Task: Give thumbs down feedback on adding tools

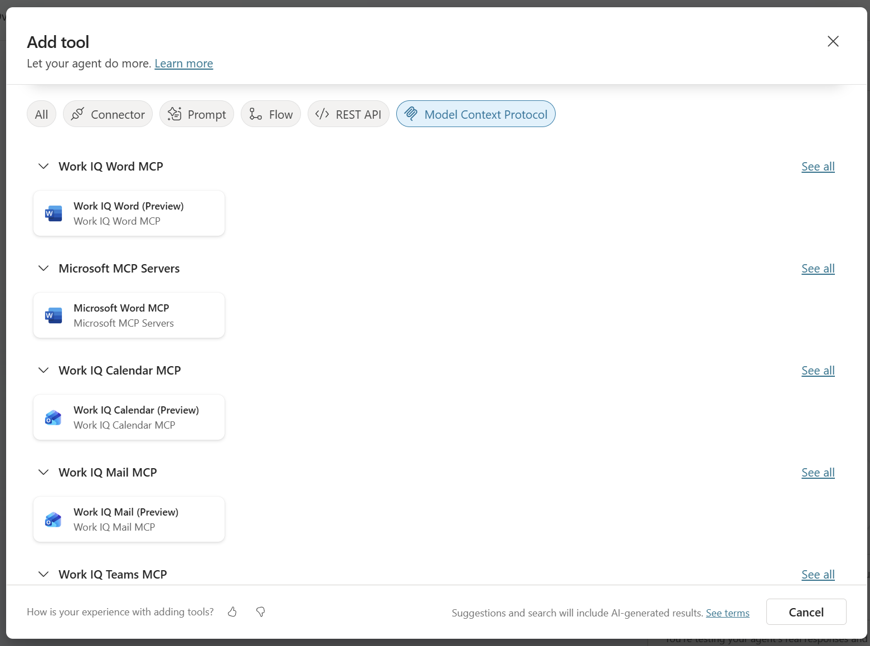Action: pos(260,611)
